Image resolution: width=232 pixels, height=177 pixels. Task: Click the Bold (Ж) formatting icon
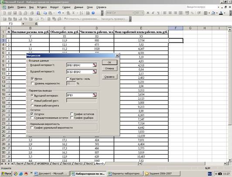(148, 13)
